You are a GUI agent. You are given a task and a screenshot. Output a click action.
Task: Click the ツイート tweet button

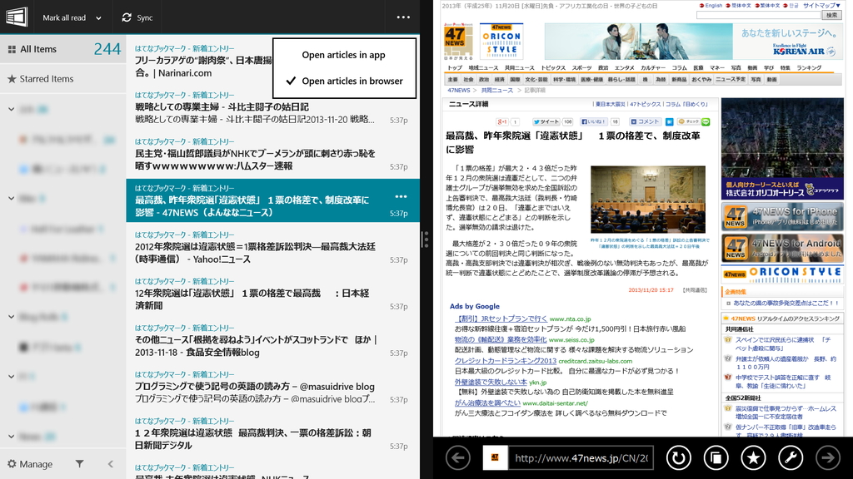coord(546,121)
